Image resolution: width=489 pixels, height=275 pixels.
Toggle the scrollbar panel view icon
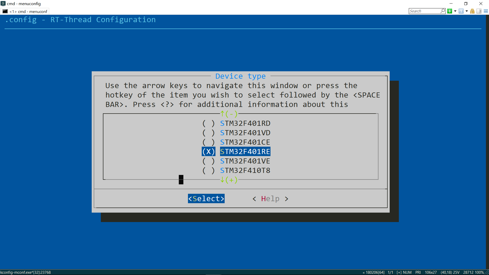[x=479, y=11]
